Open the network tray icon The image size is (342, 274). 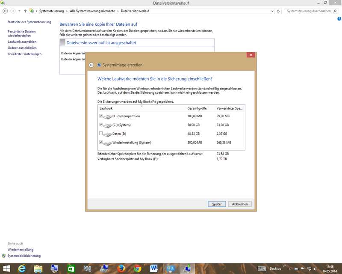(309, 269)
